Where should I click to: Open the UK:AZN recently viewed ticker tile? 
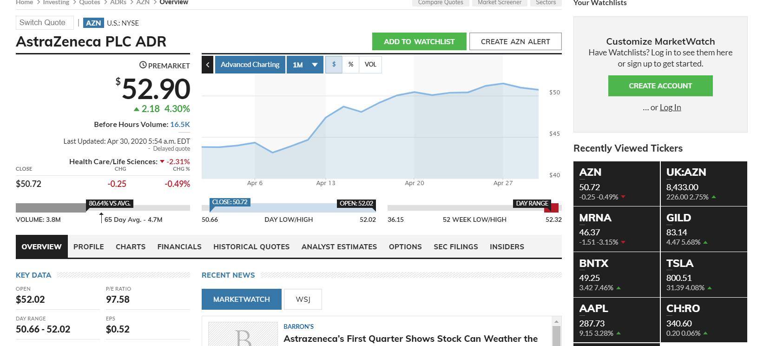click(x=704, y=184)
